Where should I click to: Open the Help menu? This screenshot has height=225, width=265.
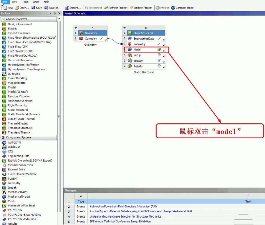pyautogui.click(x=47, y=2)
